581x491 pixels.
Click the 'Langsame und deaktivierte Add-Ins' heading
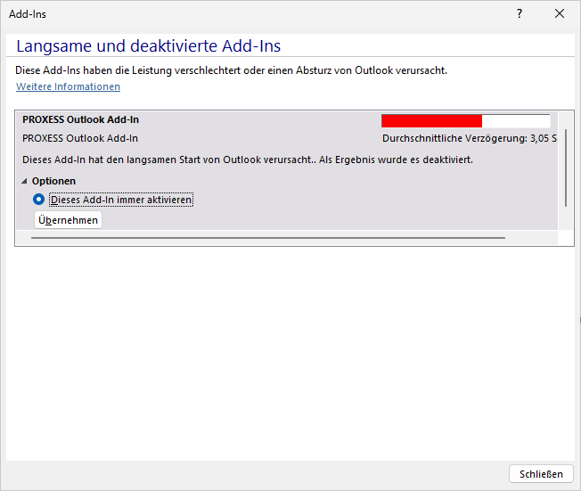pyautogui.click(x=149, y=46)
